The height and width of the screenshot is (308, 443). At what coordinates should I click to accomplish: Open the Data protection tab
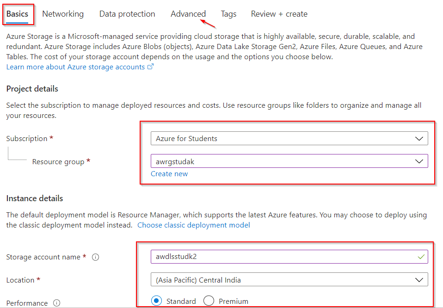127,14
